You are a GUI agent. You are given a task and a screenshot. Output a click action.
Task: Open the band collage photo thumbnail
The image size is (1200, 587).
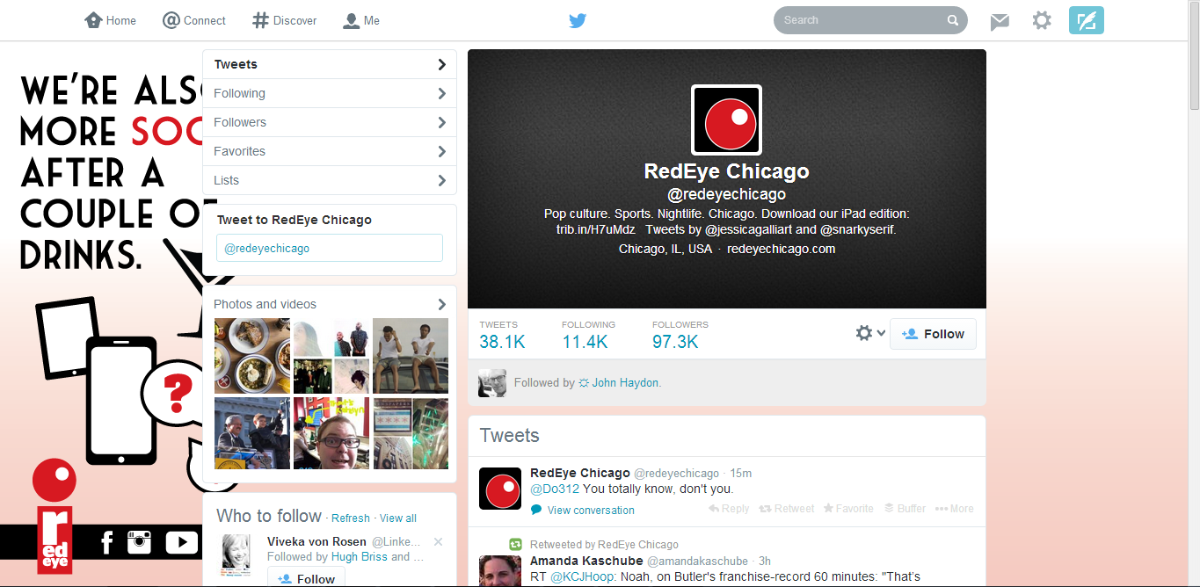click(x=331, y=356)
